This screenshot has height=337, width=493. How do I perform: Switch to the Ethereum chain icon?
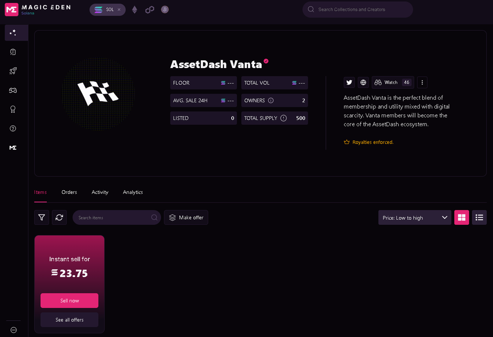[x=134, y=9]
